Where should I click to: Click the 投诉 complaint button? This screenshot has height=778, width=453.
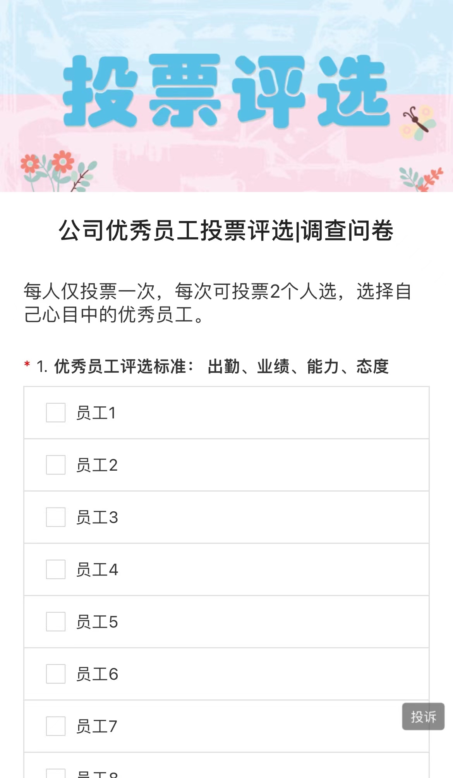tap(423, 716)
